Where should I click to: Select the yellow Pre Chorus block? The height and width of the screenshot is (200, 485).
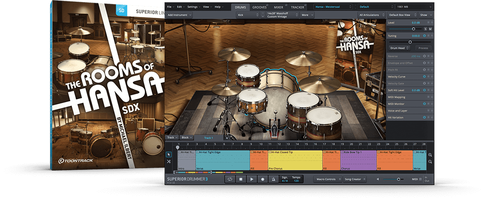pyautogui.click(x=295, y=160)
